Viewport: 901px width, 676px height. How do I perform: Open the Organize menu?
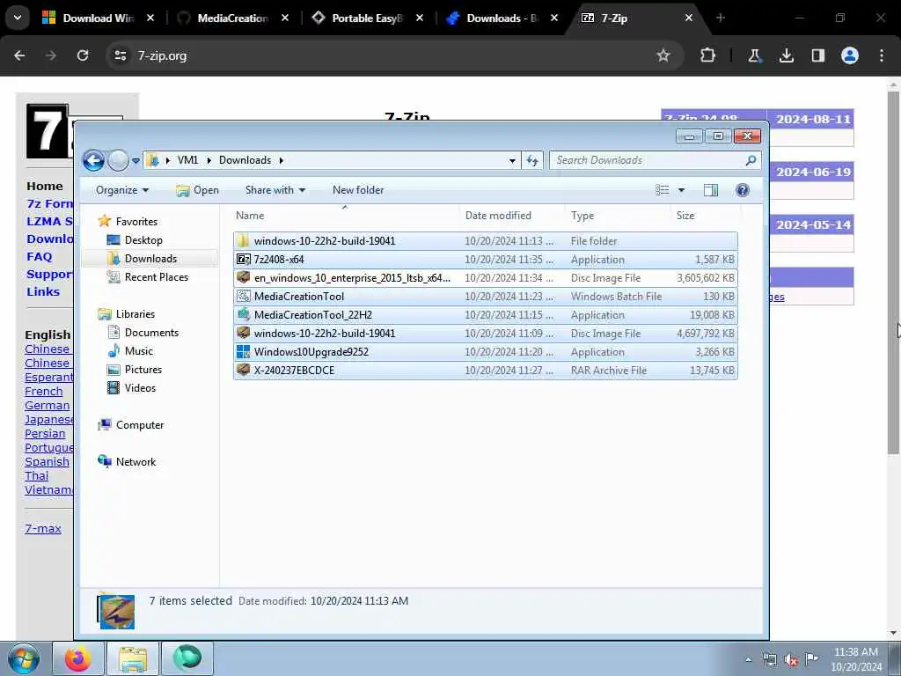pos(122,190)
